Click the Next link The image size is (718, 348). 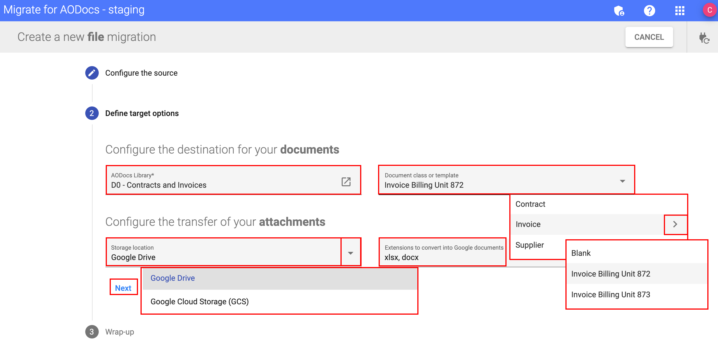pos(123,288)
